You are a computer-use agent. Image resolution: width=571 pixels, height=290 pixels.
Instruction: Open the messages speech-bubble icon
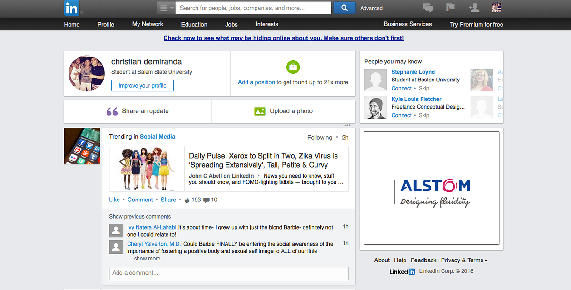428,8
